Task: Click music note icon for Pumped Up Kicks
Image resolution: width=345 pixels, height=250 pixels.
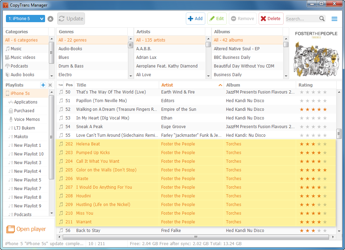Action: [x=61, y=153]
